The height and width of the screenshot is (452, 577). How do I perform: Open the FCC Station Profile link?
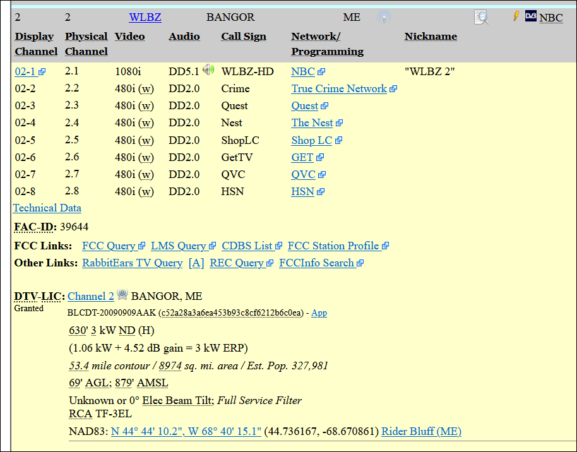pos(338,246)
